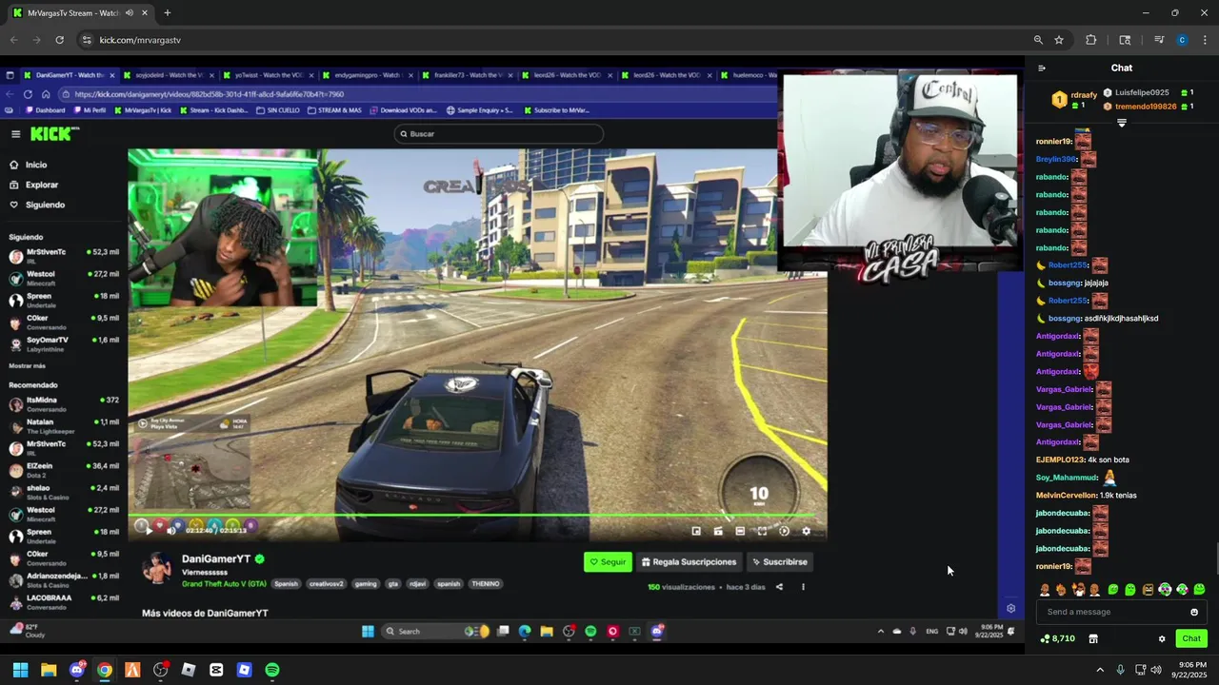Viewport: 1219px width, 685px height.
Task: Mute the MrVargasTv Stream tab audio
Action: (130, 13)
